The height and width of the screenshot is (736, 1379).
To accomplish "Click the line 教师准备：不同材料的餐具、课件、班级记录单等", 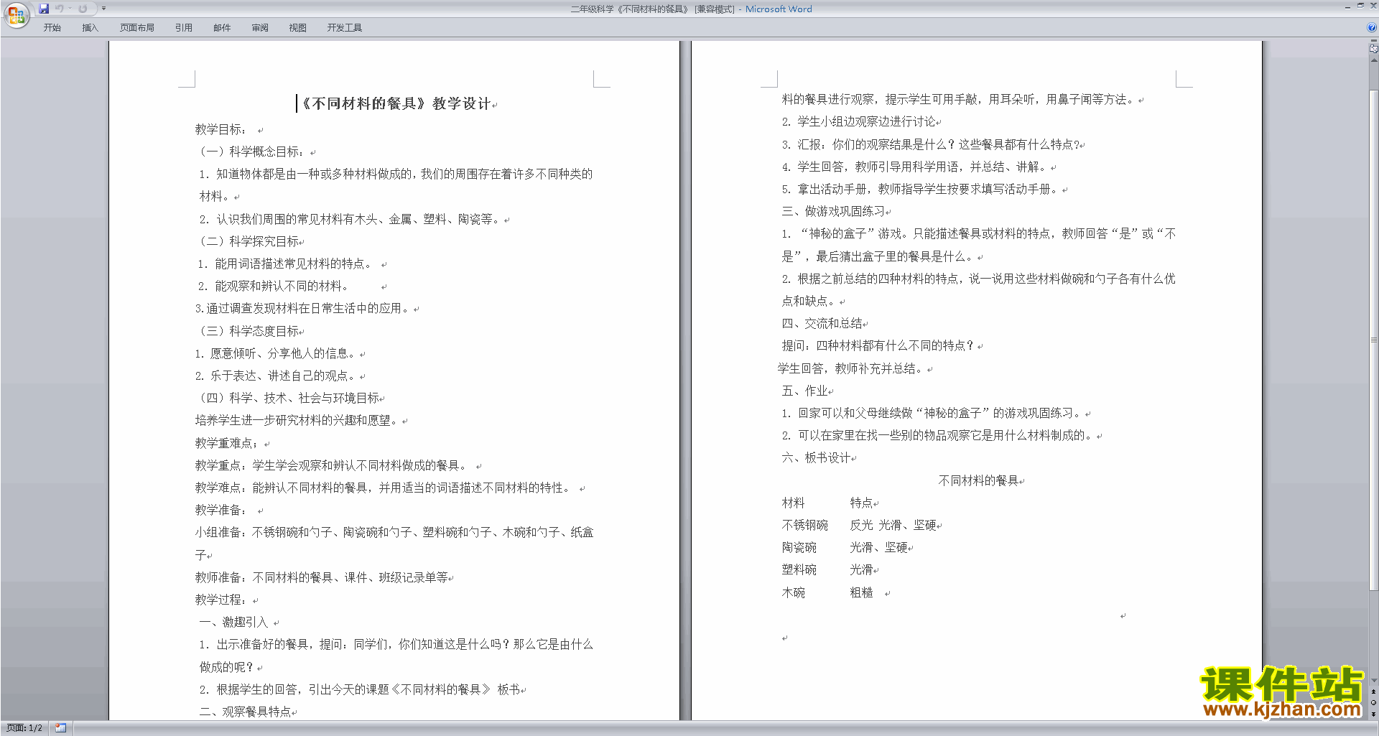I will pos(322,577).
